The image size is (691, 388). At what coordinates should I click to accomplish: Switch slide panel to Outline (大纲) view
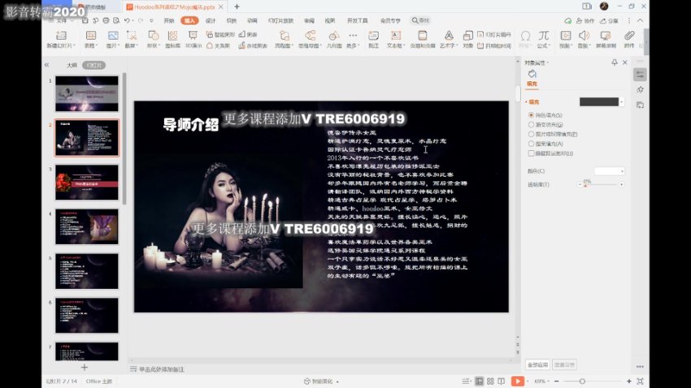pyautogui.click(x=72, y=65)
